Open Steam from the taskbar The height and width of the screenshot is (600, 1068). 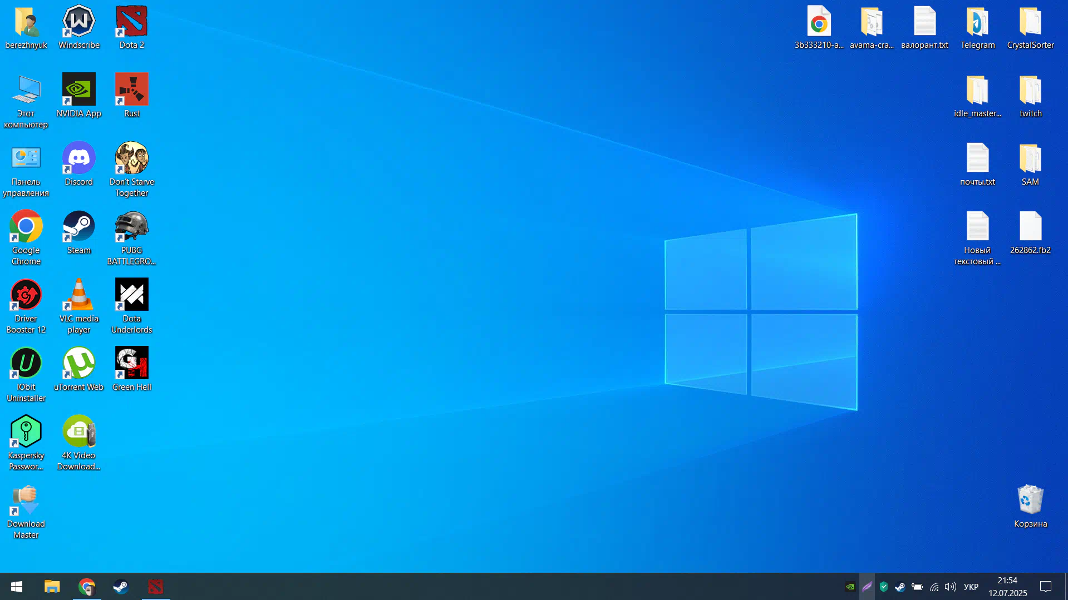point(121,587)
